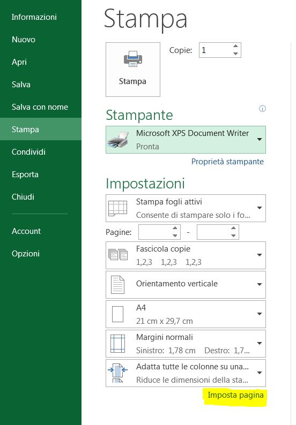Increase the second Pagine range value
This screenshot has height=425, width=296.
pyautogui.click(x=233, y=228)
